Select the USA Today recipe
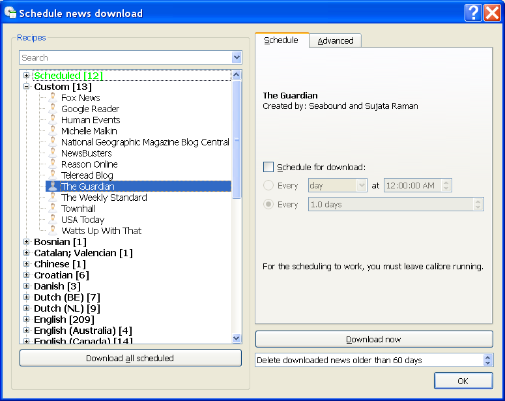Viewport: 505px width, 401px height. pyautogui.click(x=83, y=220)
